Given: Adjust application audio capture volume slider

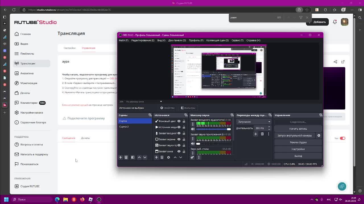Looking at the screenshot, I should (x=213, y=144).
